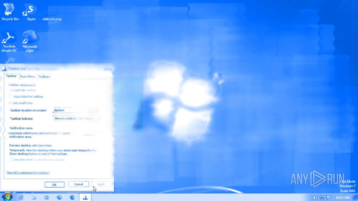Viewport: 358px width, 201px height.
Task: Launch Internet Explorer from the taskbar
Action: coord(21,197)
